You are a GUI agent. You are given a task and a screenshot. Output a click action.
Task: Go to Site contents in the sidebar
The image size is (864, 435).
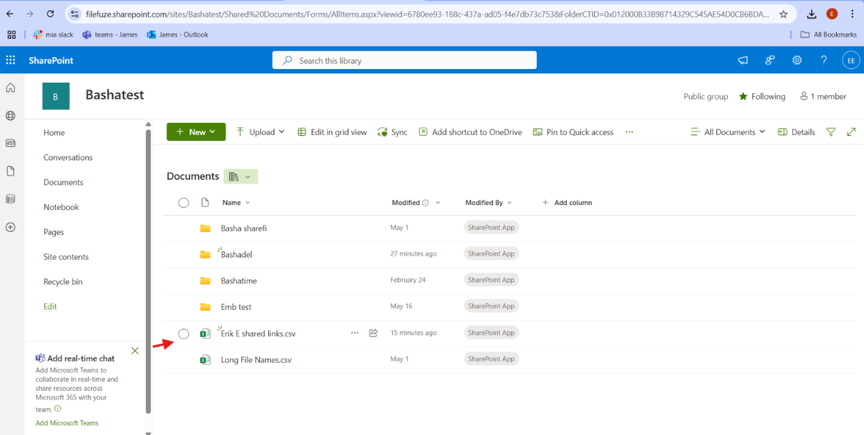point(66,256)
